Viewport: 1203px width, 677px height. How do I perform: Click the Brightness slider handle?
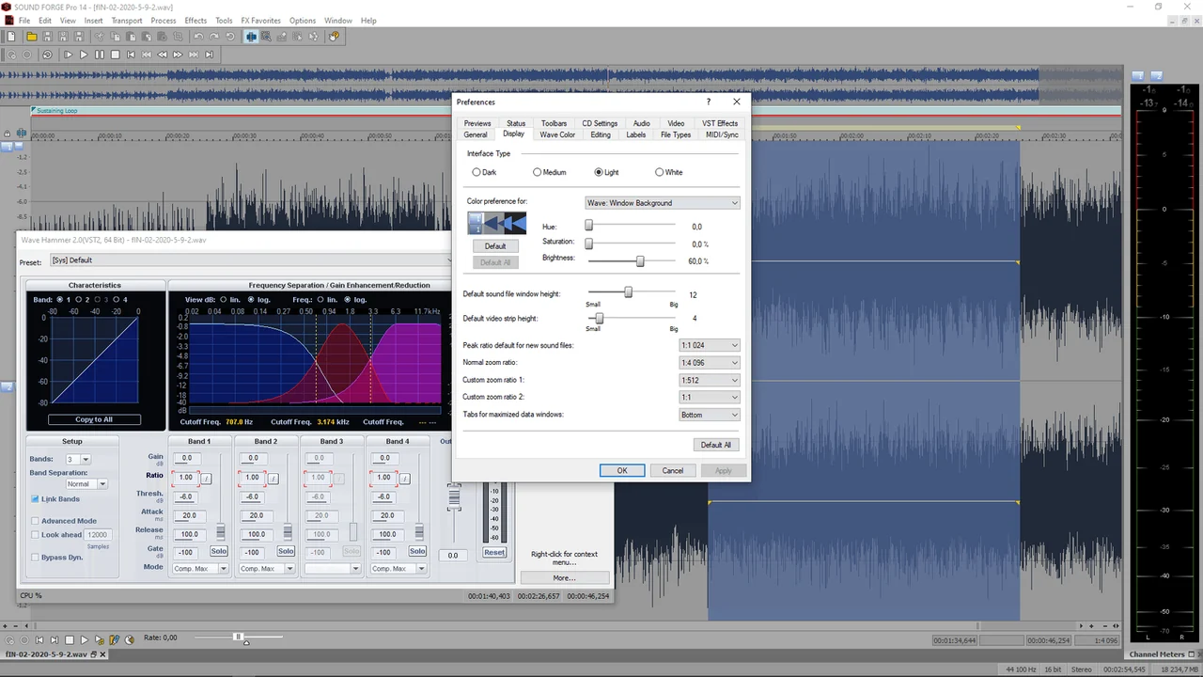pyautogui.click(x=640, y=260)
